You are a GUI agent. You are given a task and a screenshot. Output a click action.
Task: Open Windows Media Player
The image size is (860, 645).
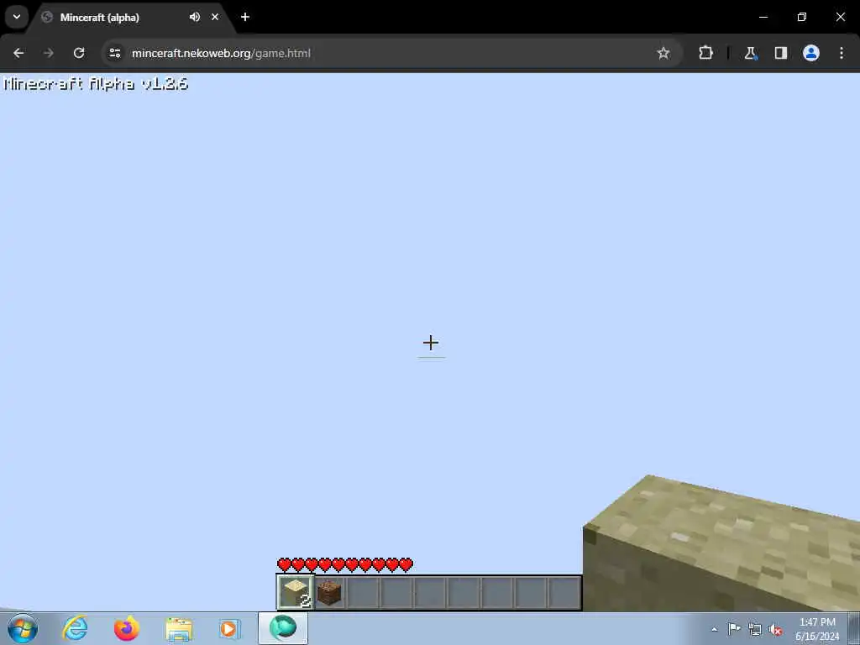click(x=230, y=628)
